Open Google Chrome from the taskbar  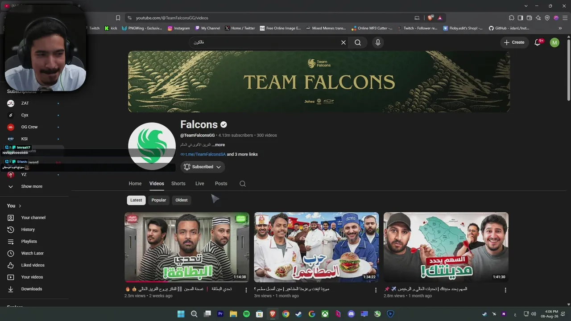pyautogui.click(x=285, y=314)
